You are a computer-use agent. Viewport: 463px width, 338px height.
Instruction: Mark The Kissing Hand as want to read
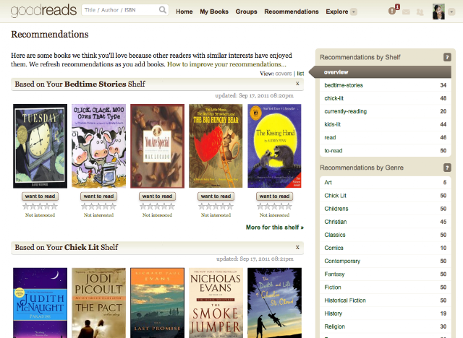(274, 196)
